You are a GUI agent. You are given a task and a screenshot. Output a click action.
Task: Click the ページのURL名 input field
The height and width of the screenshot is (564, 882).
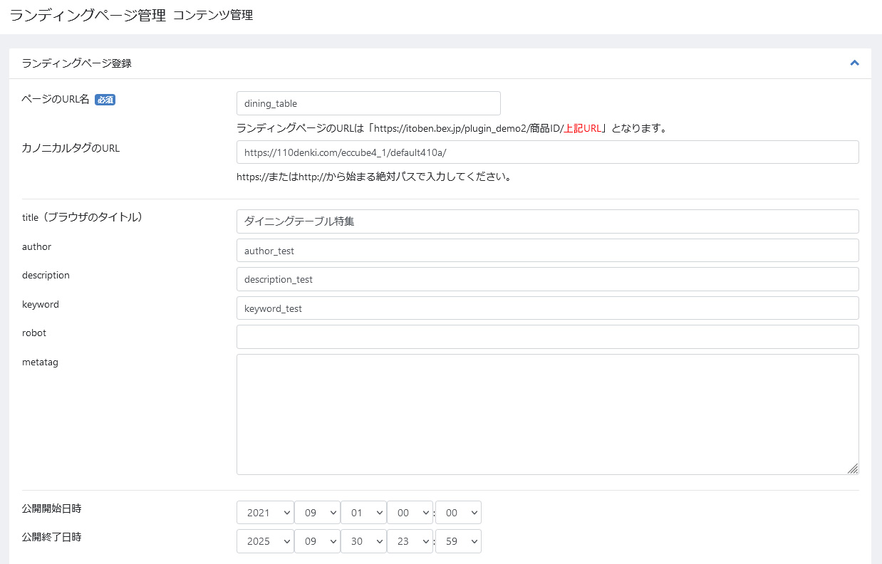click(x=368, y=103)
